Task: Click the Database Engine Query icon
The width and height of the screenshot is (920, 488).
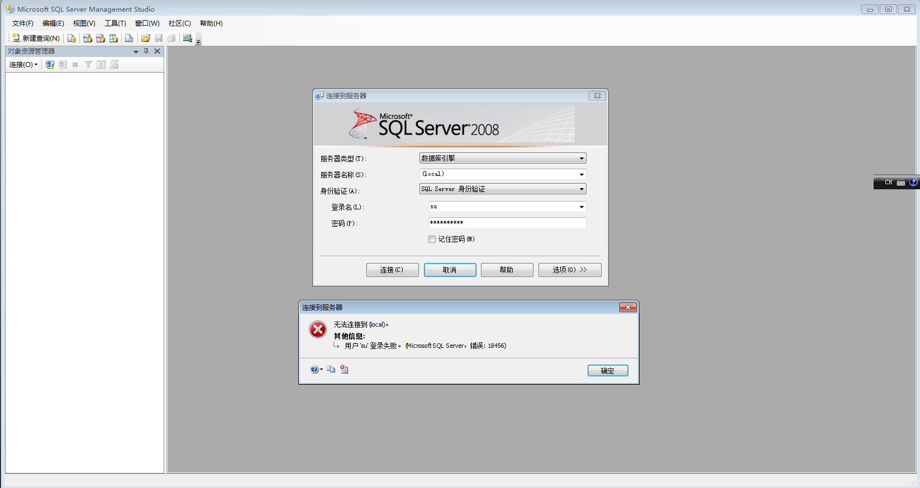Action: pos(71,38)
